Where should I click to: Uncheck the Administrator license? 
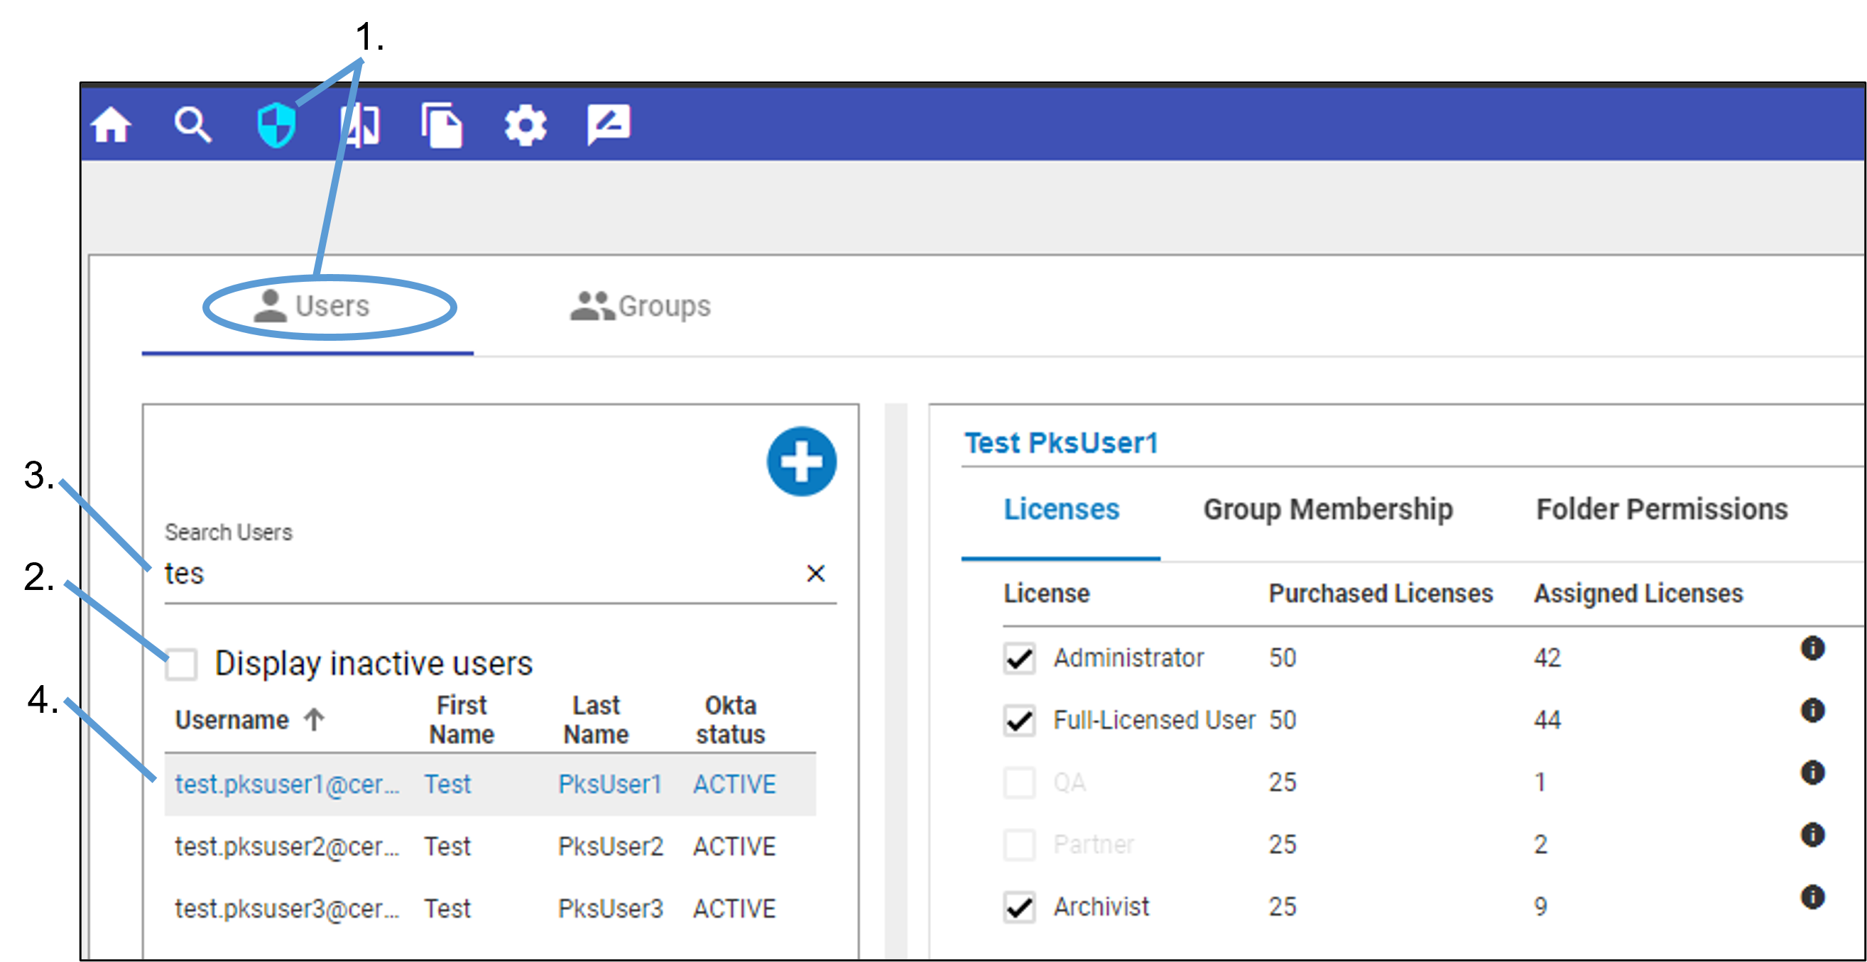1019,660
